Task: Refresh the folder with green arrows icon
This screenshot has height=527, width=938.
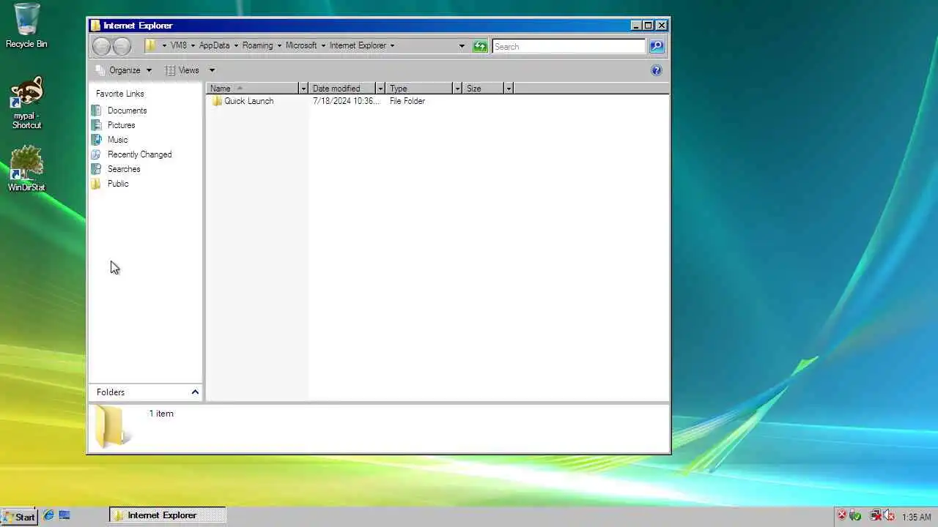Action: [x=480, y=46]
